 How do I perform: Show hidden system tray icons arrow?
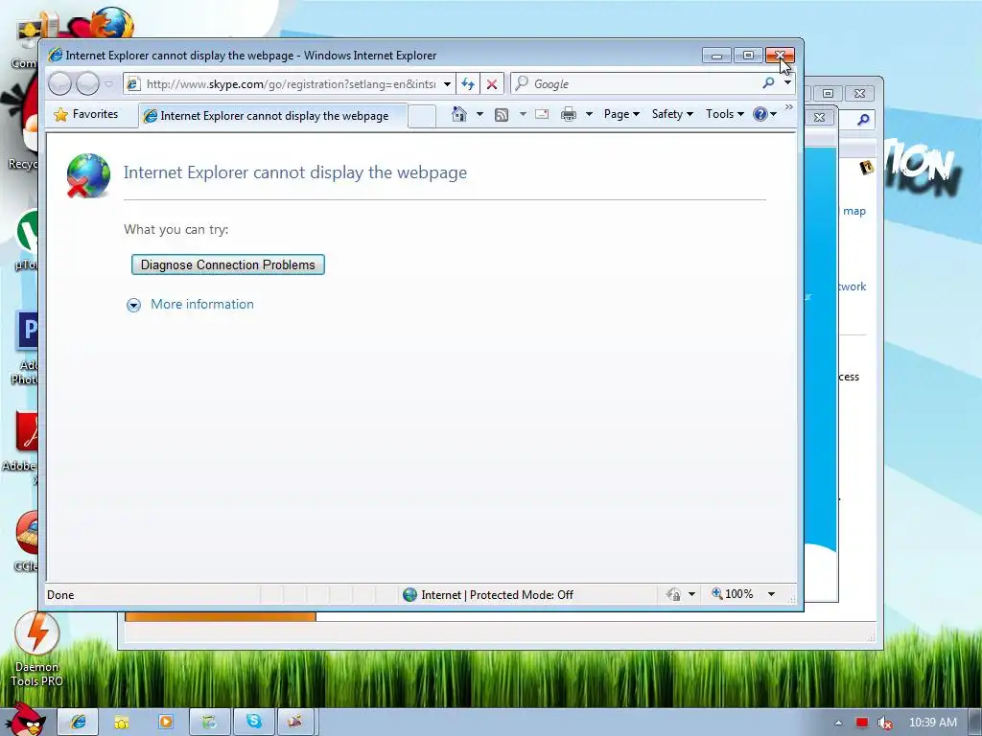tap(838, 723)
